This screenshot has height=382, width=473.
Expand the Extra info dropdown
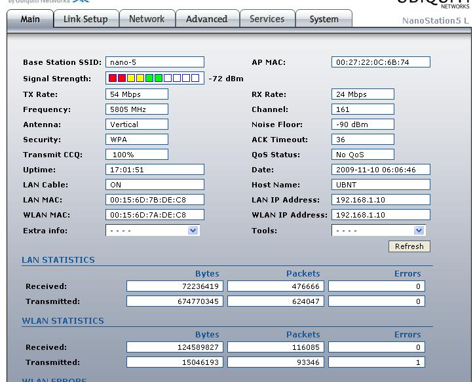coord(152,231)
